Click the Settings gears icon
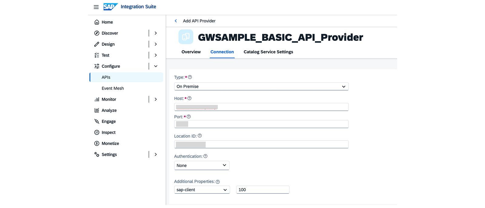The width and height of the screenshot is (485, 208). [x=97, y=154]
